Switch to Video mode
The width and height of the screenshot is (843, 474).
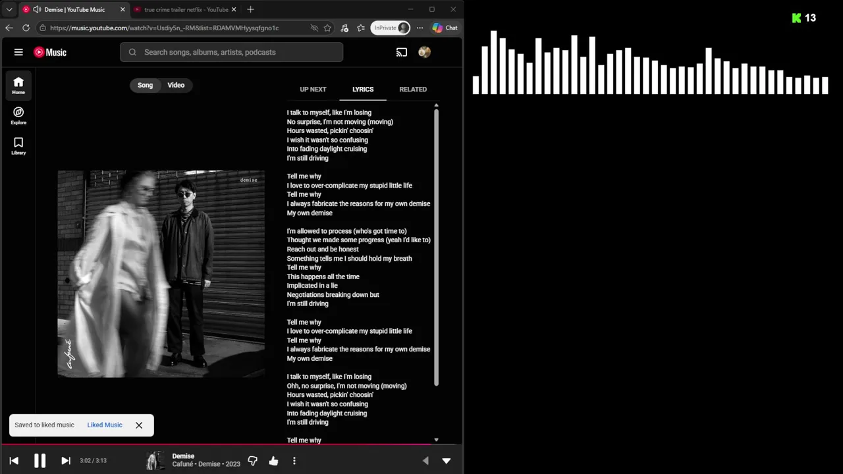click(176, 85)
